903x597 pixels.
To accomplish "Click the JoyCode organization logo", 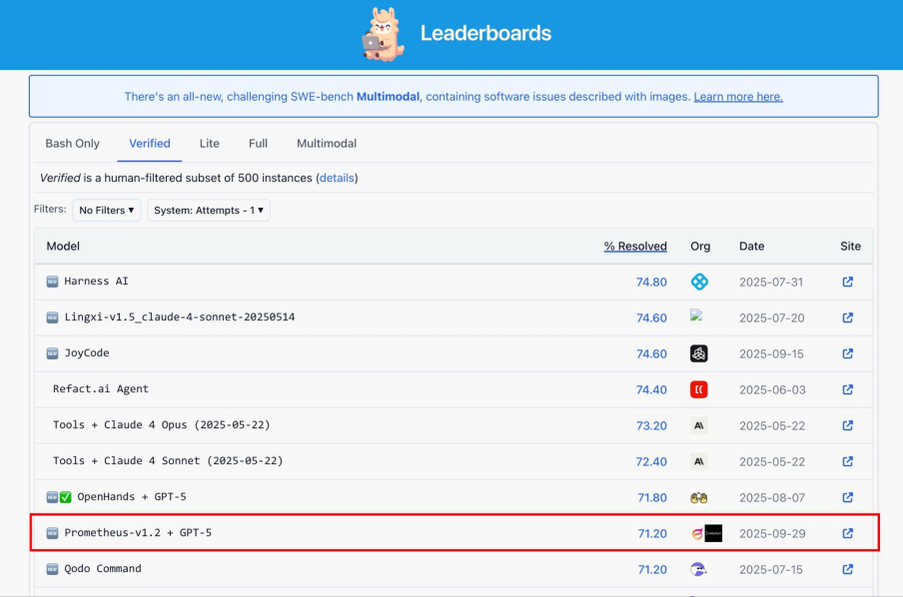I will [x=699, y=353].
